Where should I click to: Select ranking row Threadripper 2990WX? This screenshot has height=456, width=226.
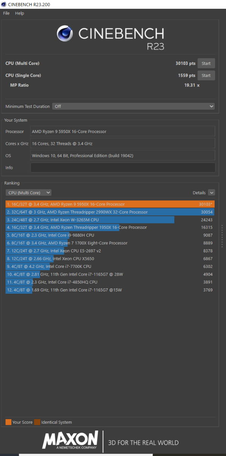110,212
